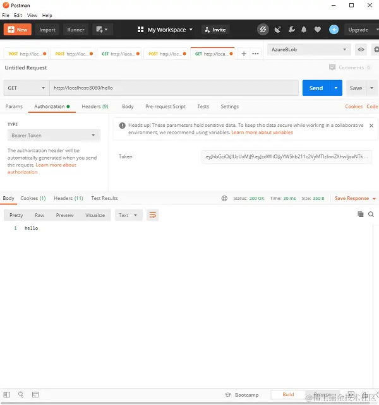
Task: Open new window dropdown icon in toolbar
Action: (x=102, y=30)
